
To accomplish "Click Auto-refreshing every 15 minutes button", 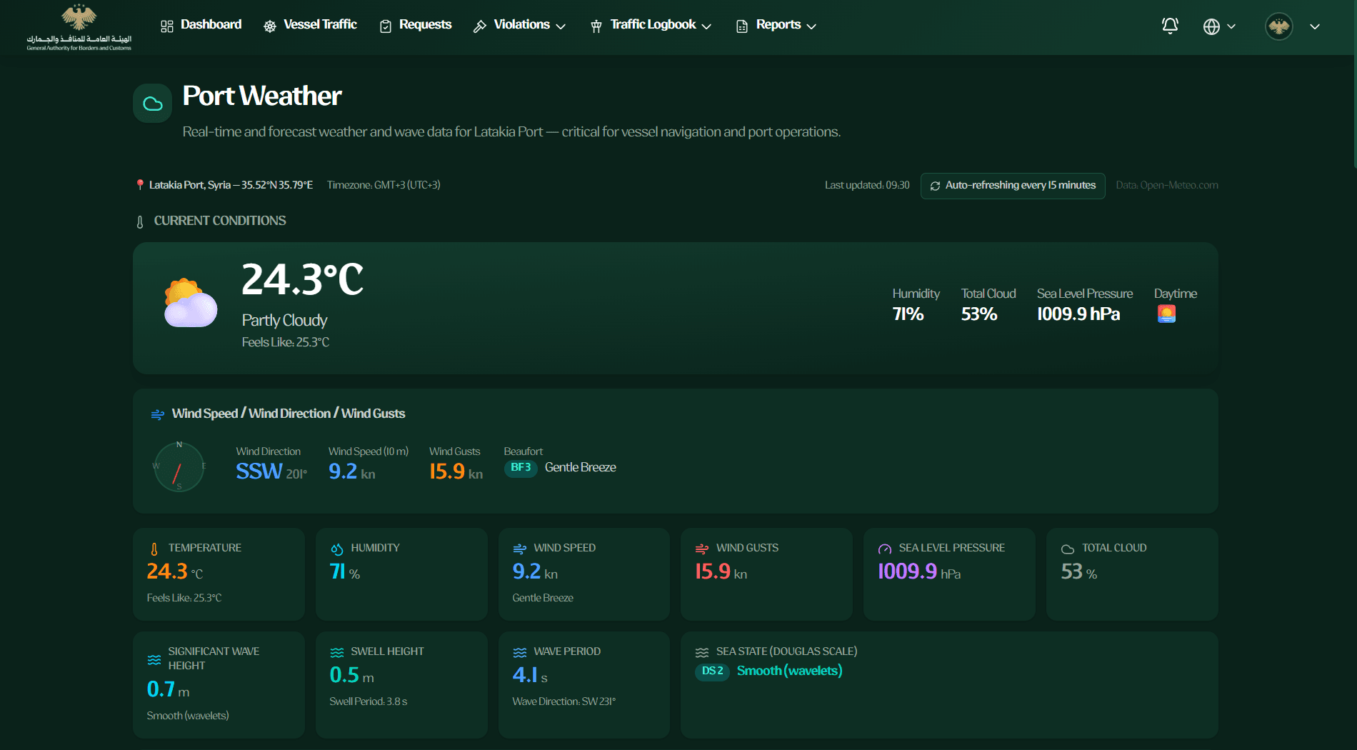I will (1013, 186).
